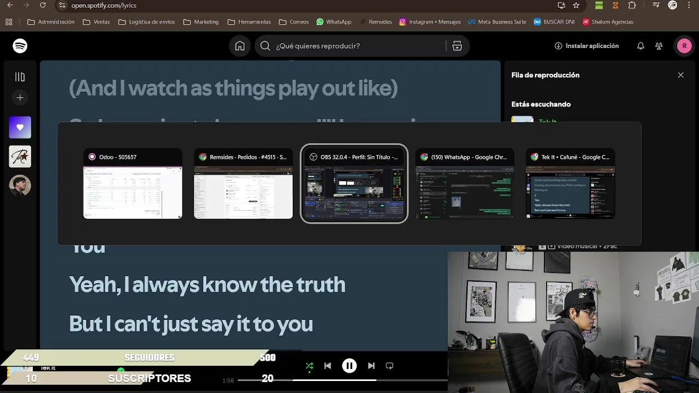Open Logística de envíos bookmark folder
This screenshot has width=699, height=393.
pos(146,22)
